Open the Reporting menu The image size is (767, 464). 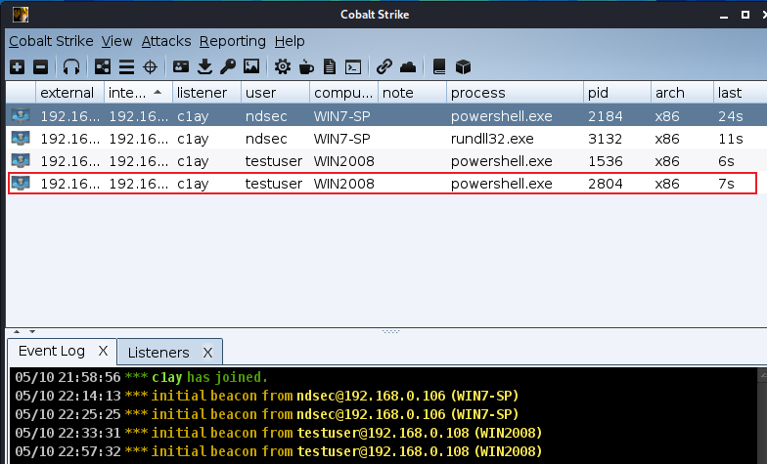click(x=233, y=41)
